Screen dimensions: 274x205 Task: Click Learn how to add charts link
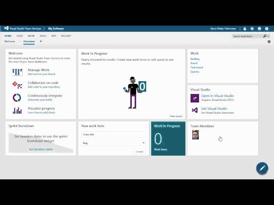pos(42,113)
